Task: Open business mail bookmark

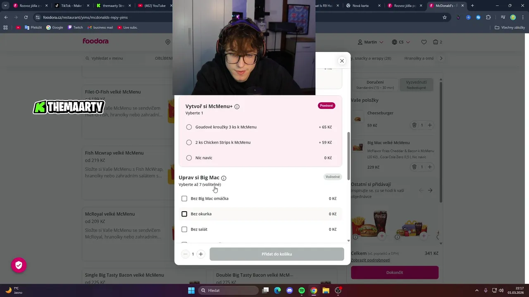Action: coord(100,28)
